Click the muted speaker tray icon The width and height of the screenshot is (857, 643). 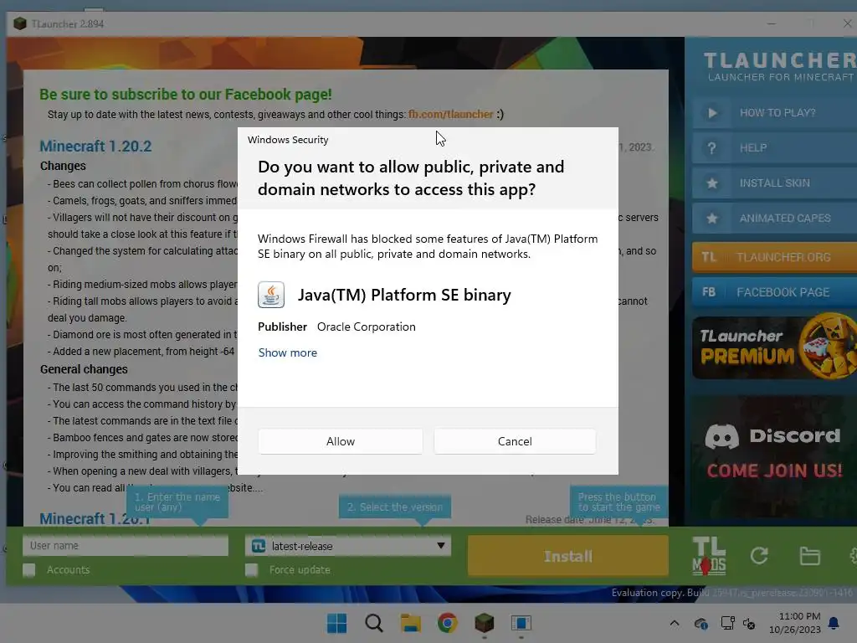[x=749, y=623]
